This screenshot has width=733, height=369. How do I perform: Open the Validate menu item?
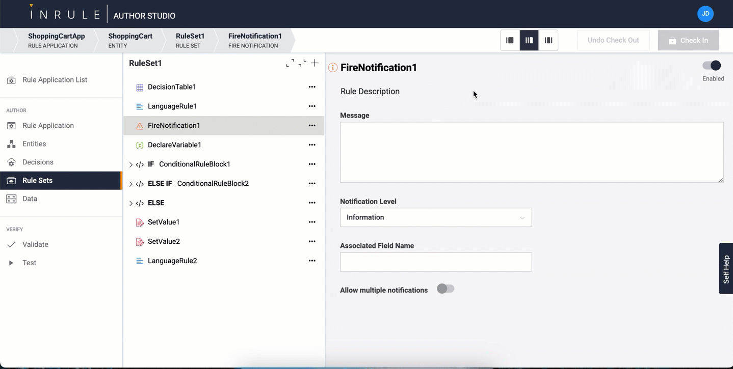pos(35,244)
